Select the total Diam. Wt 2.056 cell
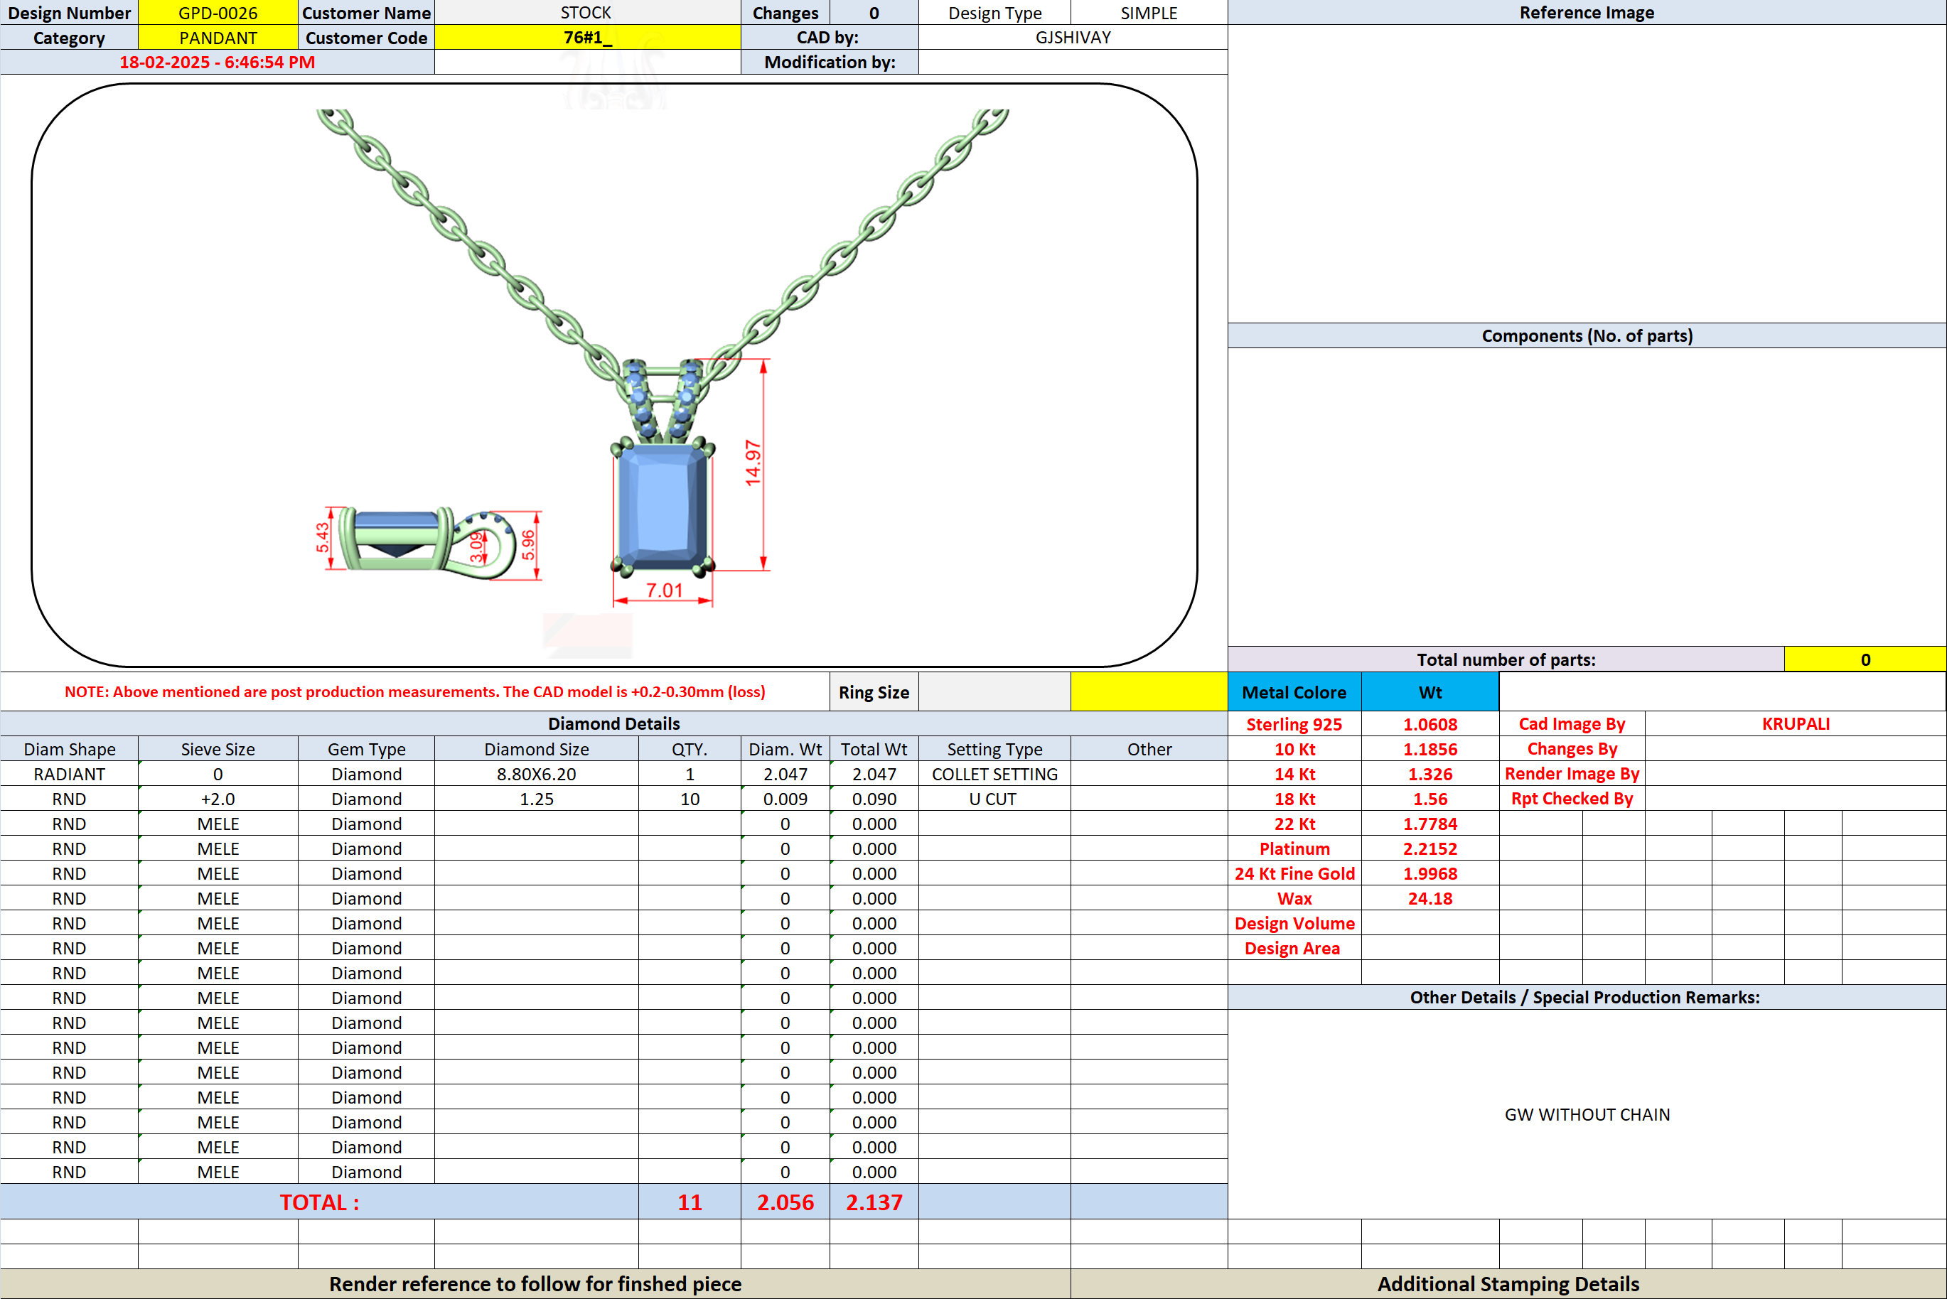 785,1202
